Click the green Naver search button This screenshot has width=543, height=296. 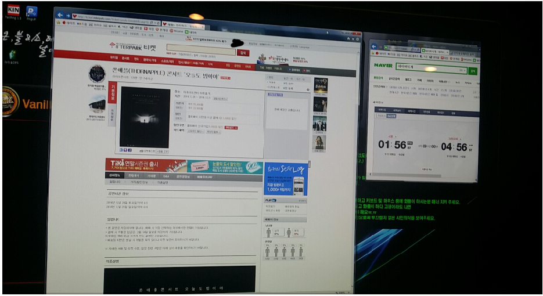(x=473, y=70)
